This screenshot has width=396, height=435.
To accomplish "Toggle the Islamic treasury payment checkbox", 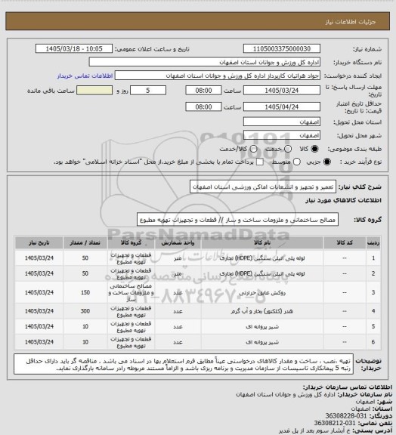I will [x=260, y=162].
